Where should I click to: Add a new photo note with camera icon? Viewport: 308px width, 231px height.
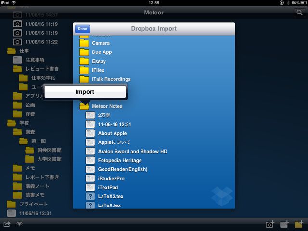click(270, 224)
